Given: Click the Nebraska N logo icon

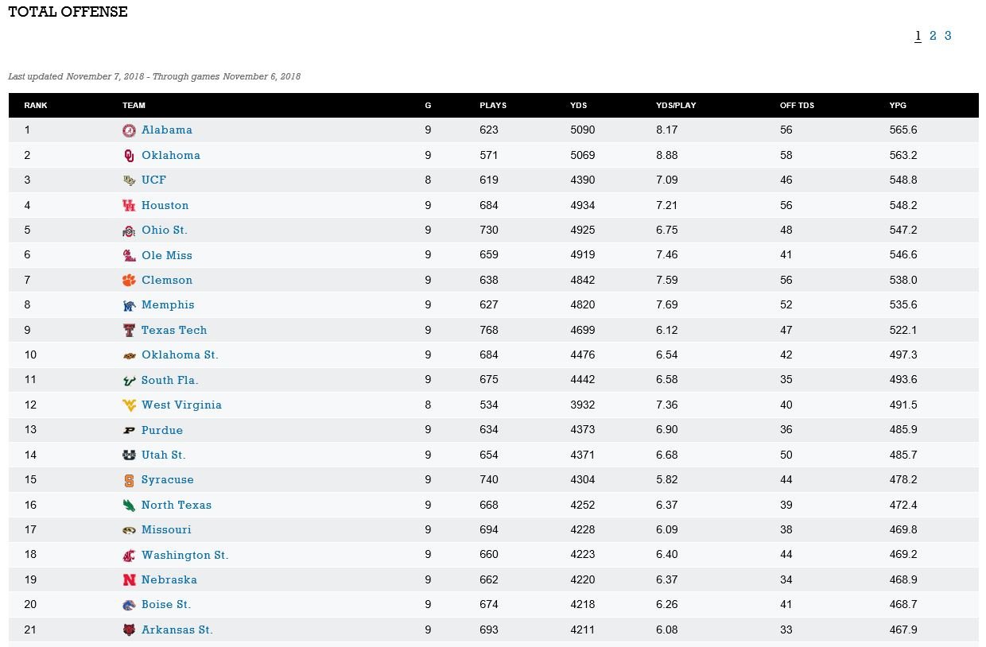Looking at the screenshot, I should pos(129,580).
